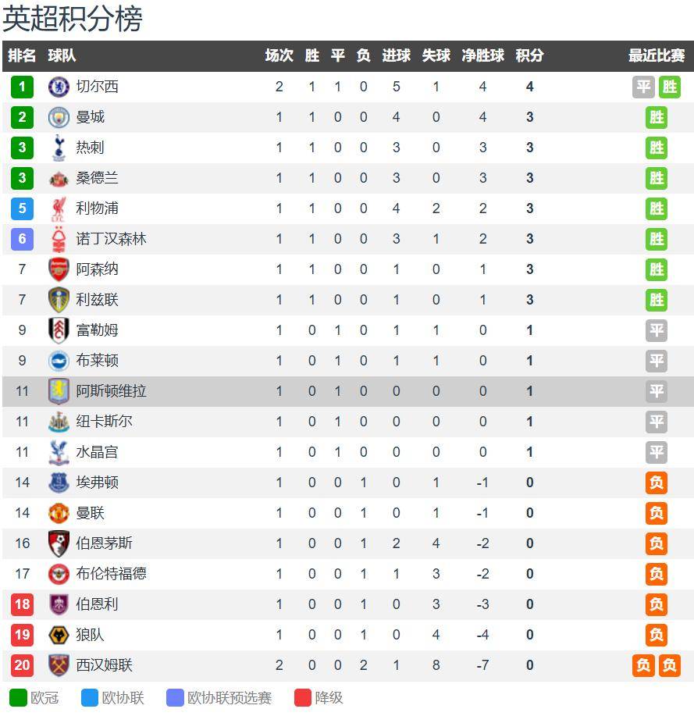This screenshot has width=694, height=716.
Task: Click the Aston Villa crest icon
Action: pos(59,391)
